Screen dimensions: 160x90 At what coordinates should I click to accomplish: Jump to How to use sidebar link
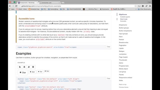click(x=124, y=19)
